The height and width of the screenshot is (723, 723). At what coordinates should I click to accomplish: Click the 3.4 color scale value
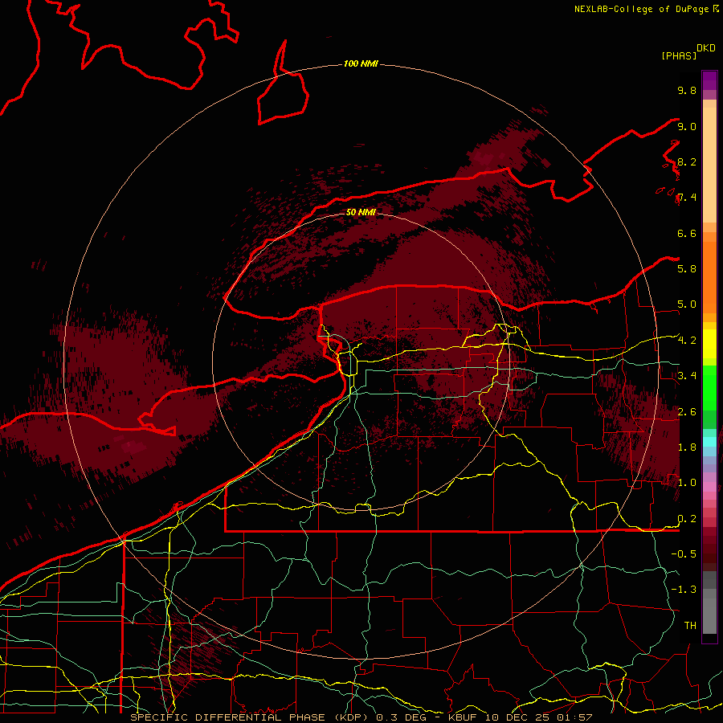687,376
